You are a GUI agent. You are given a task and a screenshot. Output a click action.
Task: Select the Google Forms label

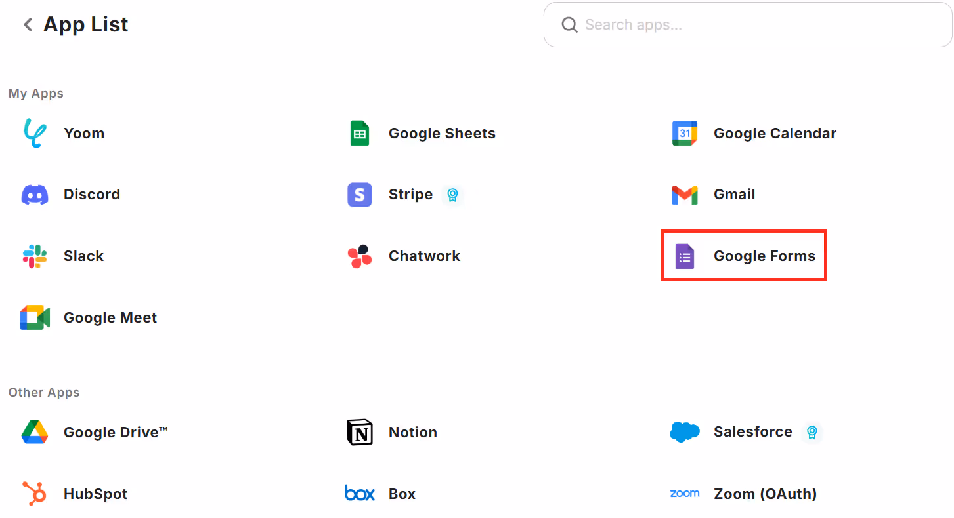[764, 256]
